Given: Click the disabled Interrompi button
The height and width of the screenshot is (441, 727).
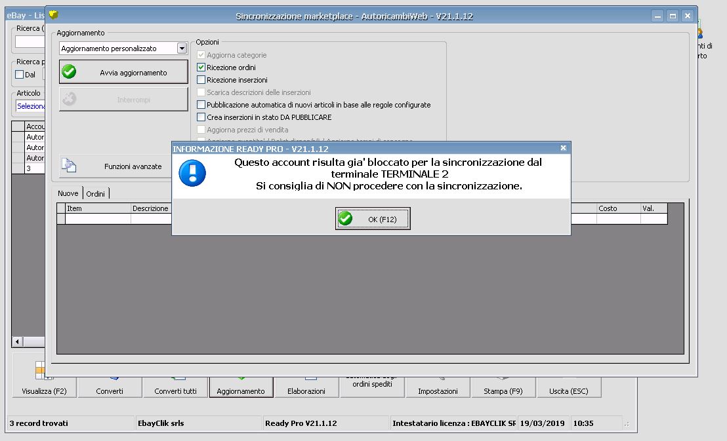Looking at the screenshot, I should coord(123,100).
